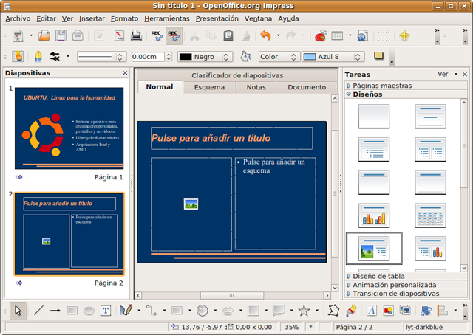Expand the Páginas maestras section

(x=381, y=86)
